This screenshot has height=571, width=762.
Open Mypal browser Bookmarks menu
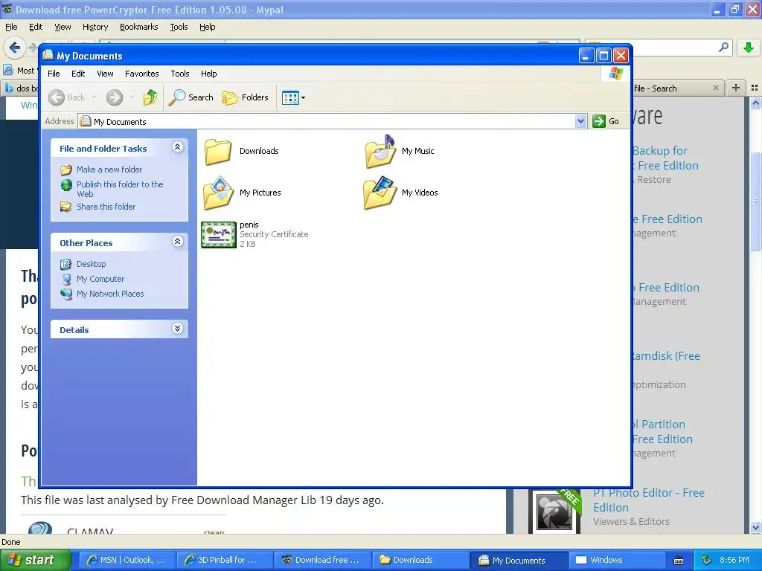pos(138,28)
